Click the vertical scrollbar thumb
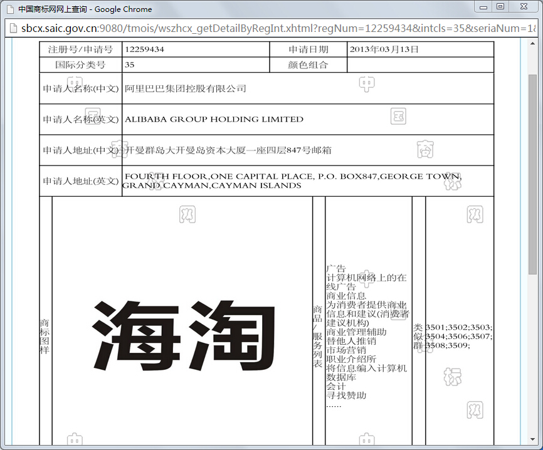The height and width of the screenshot is (450, 543). (x=532, y=174)
